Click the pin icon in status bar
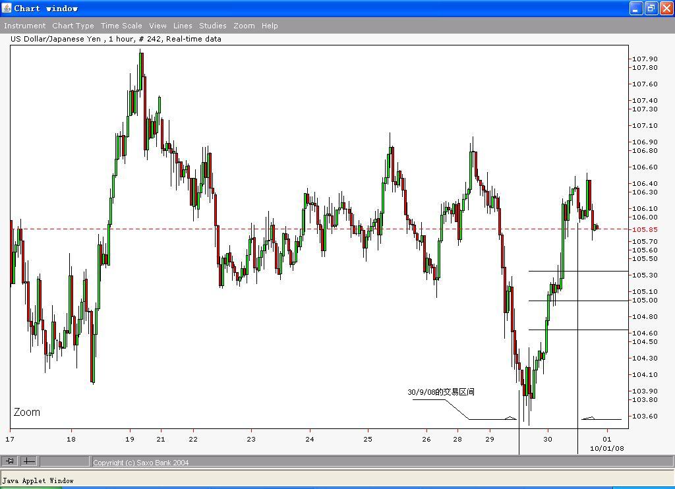The height and width of the screenshot is (489, 675). [10, 461]
